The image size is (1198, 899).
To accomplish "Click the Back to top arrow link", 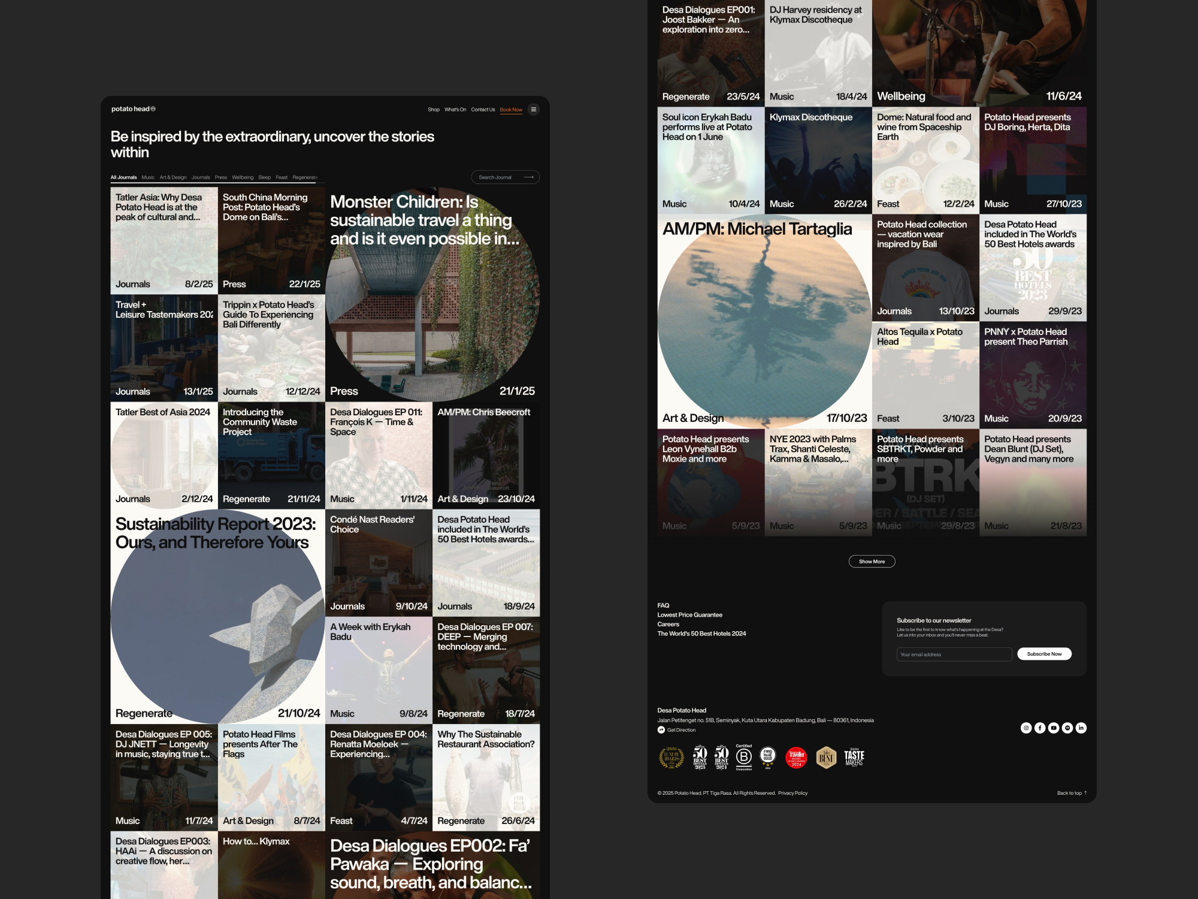I will point(1072,793).
